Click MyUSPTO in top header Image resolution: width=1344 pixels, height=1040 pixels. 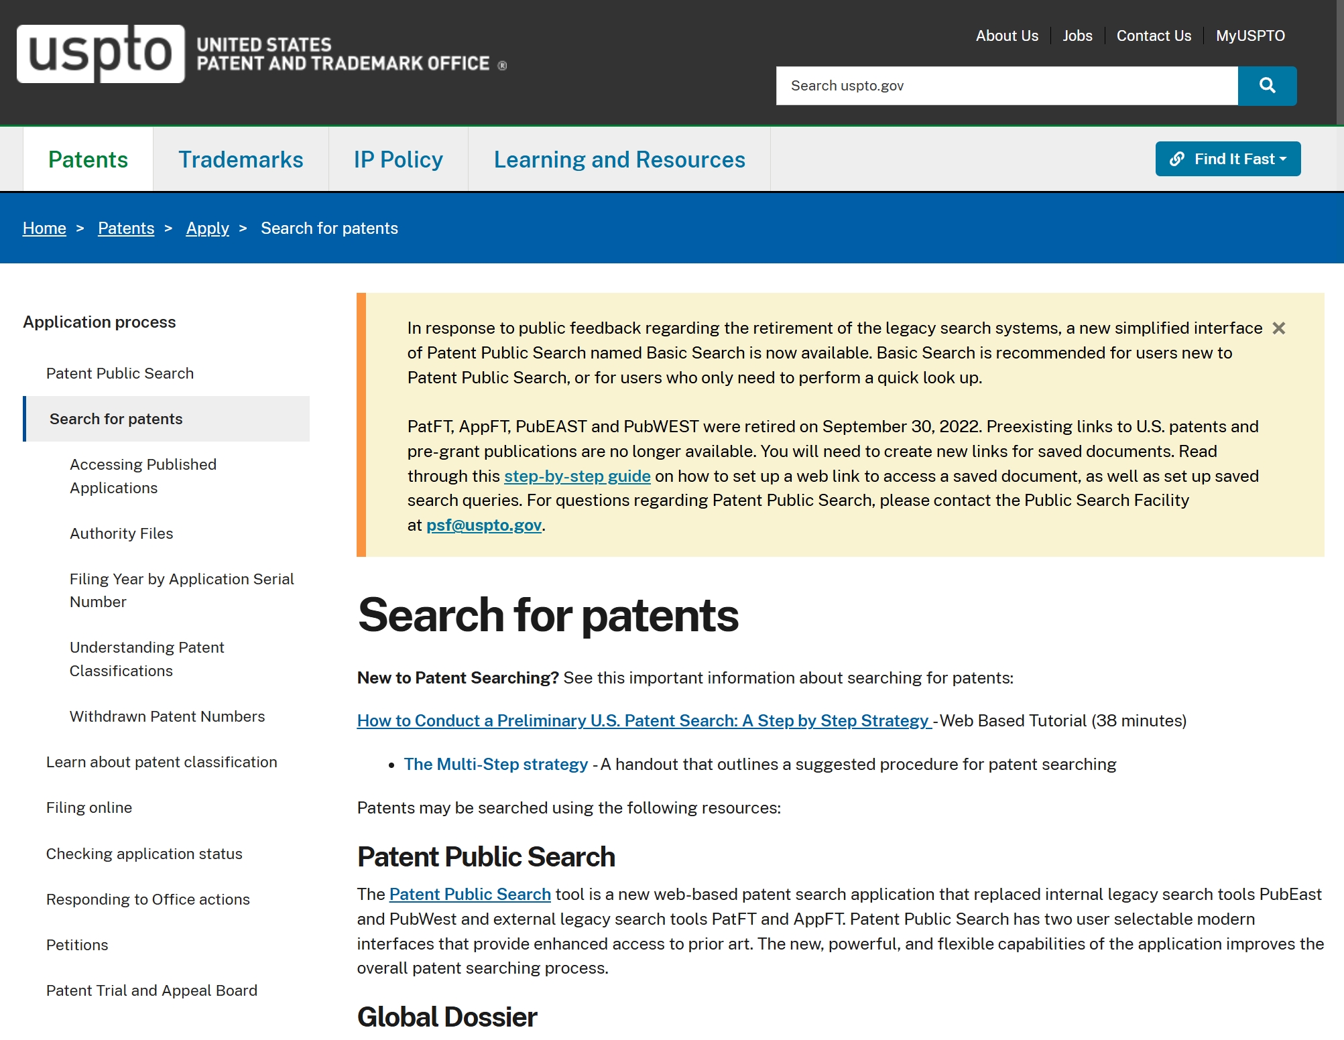(1249, 36)
